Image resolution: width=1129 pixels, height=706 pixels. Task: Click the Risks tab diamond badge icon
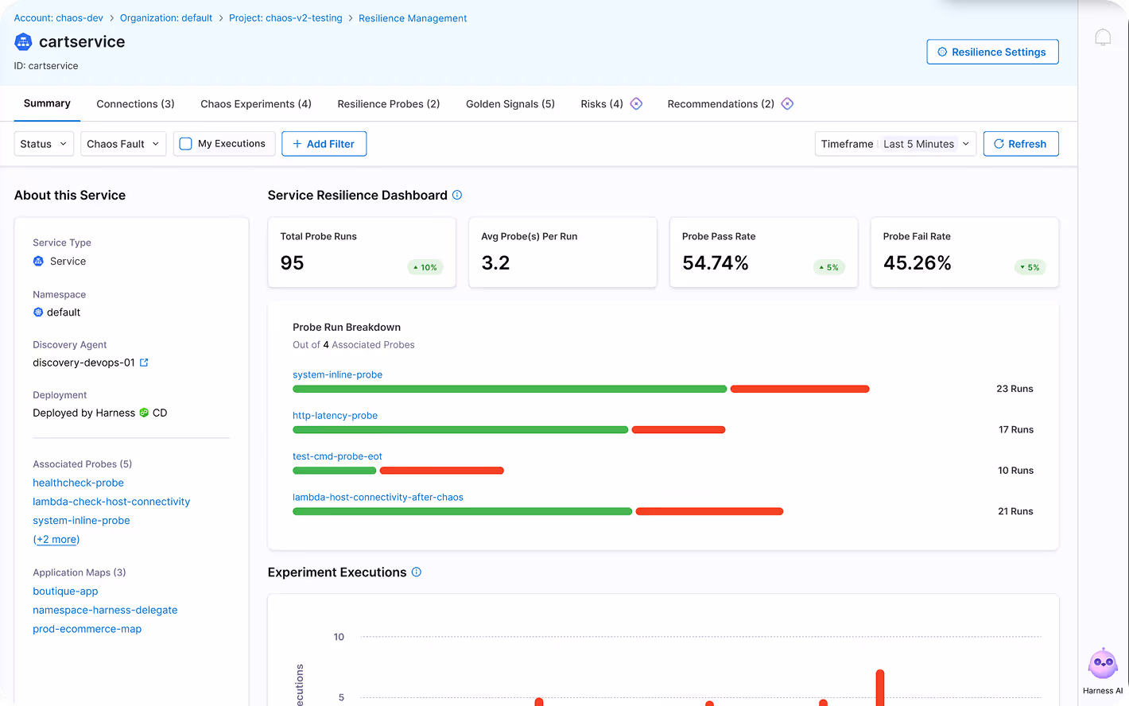point(636,104)
